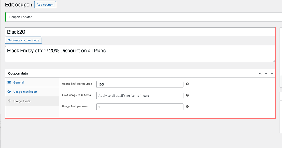Click the Black20 coupon code field

tap(140, 32)
